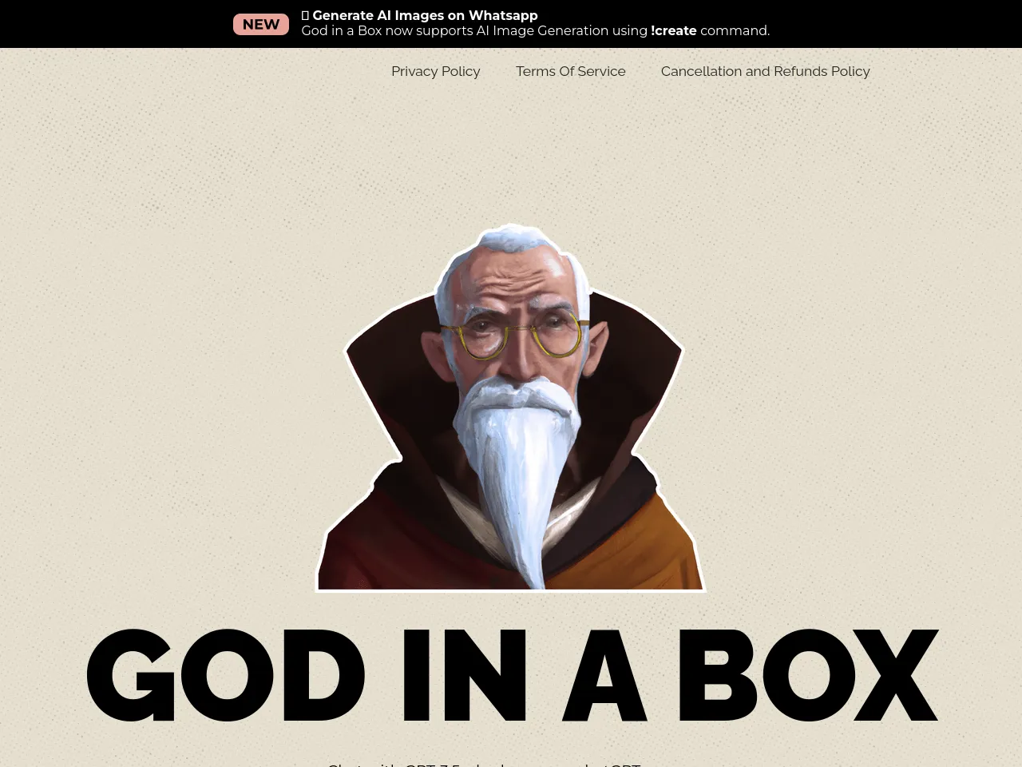
Task: Click the bold !create command text
Action: [x=673, y=30]
